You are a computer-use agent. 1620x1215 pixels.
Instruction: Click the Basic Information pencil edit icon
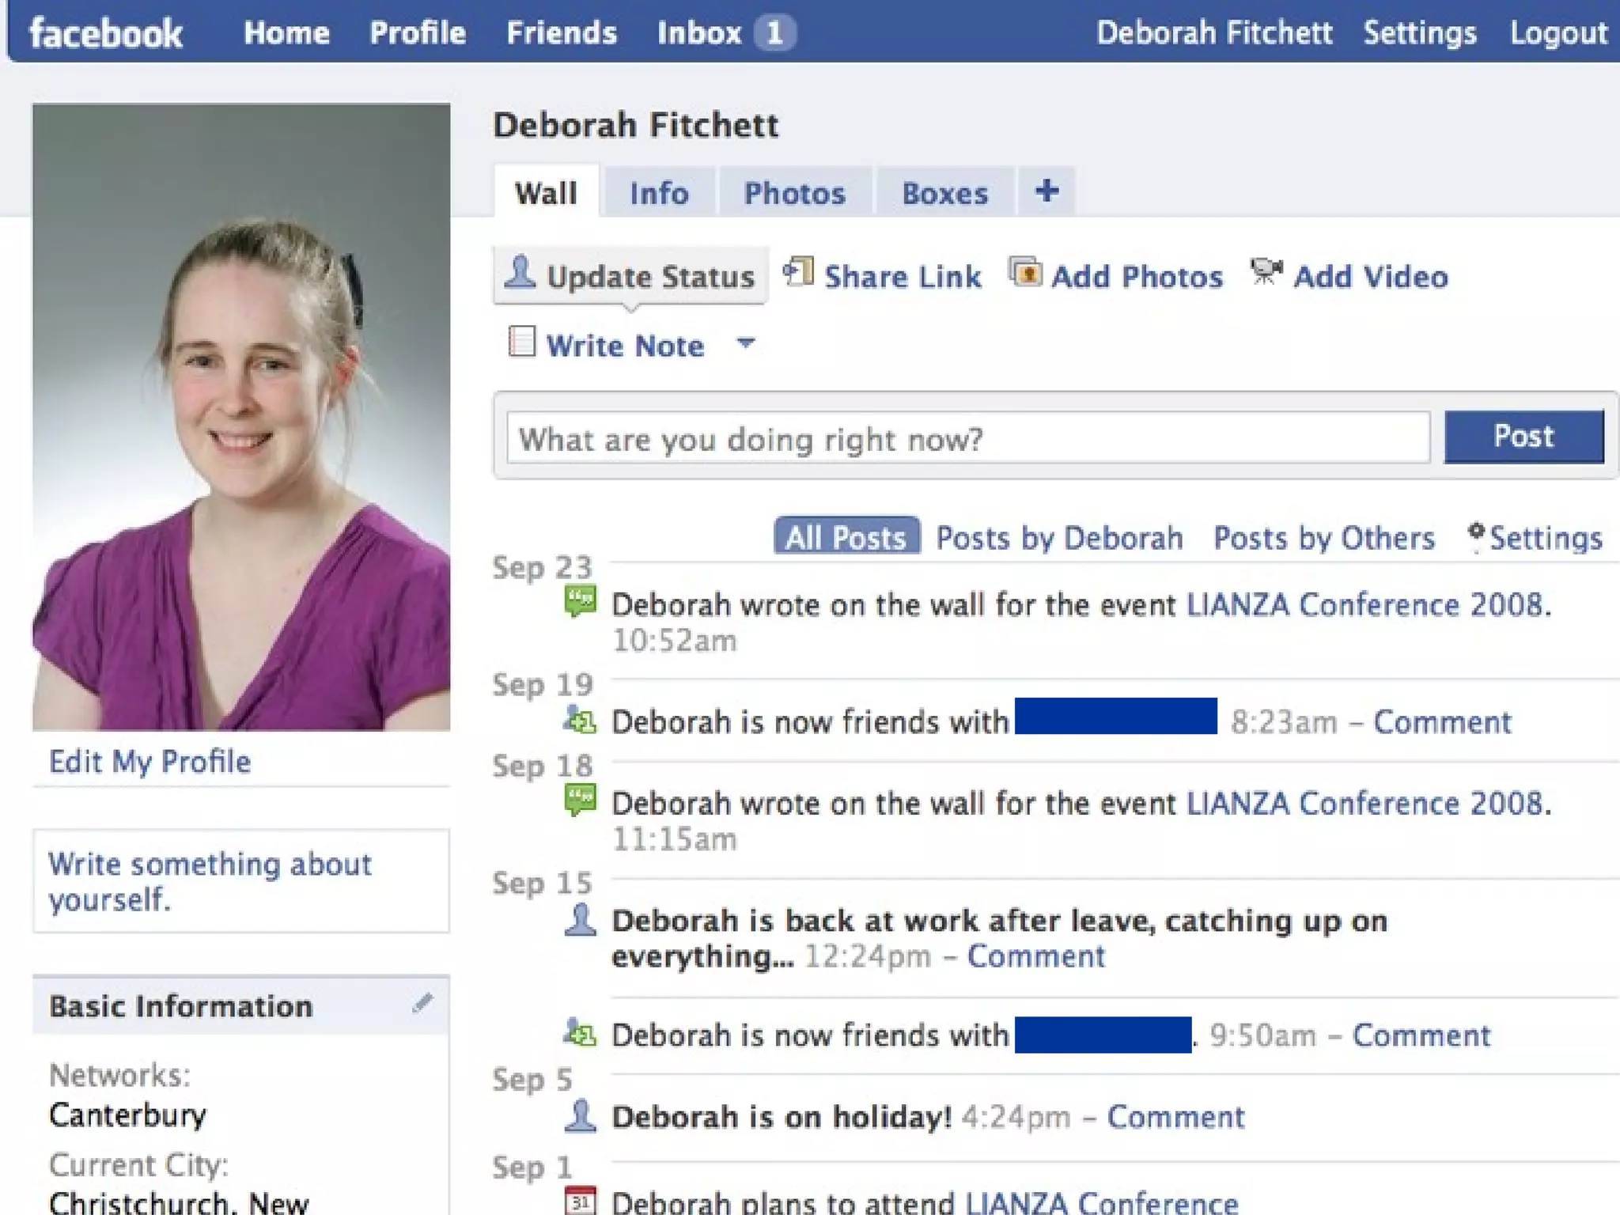click(422, 1004)
